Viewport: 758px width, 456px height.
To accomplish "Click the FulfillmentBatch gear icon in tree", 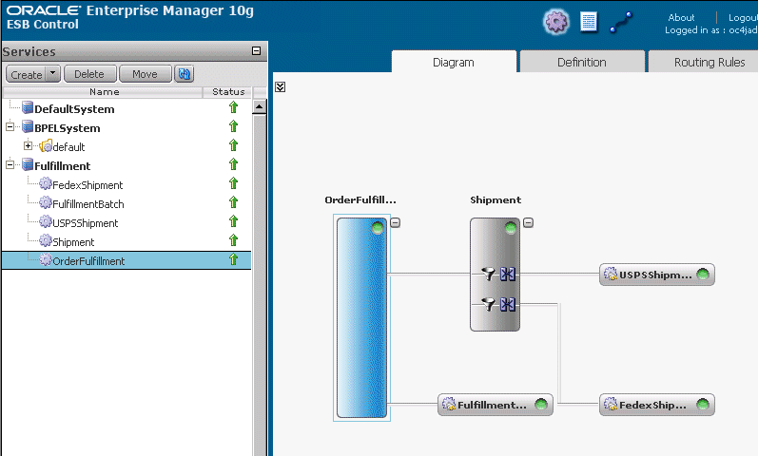I will coord(46,202).
